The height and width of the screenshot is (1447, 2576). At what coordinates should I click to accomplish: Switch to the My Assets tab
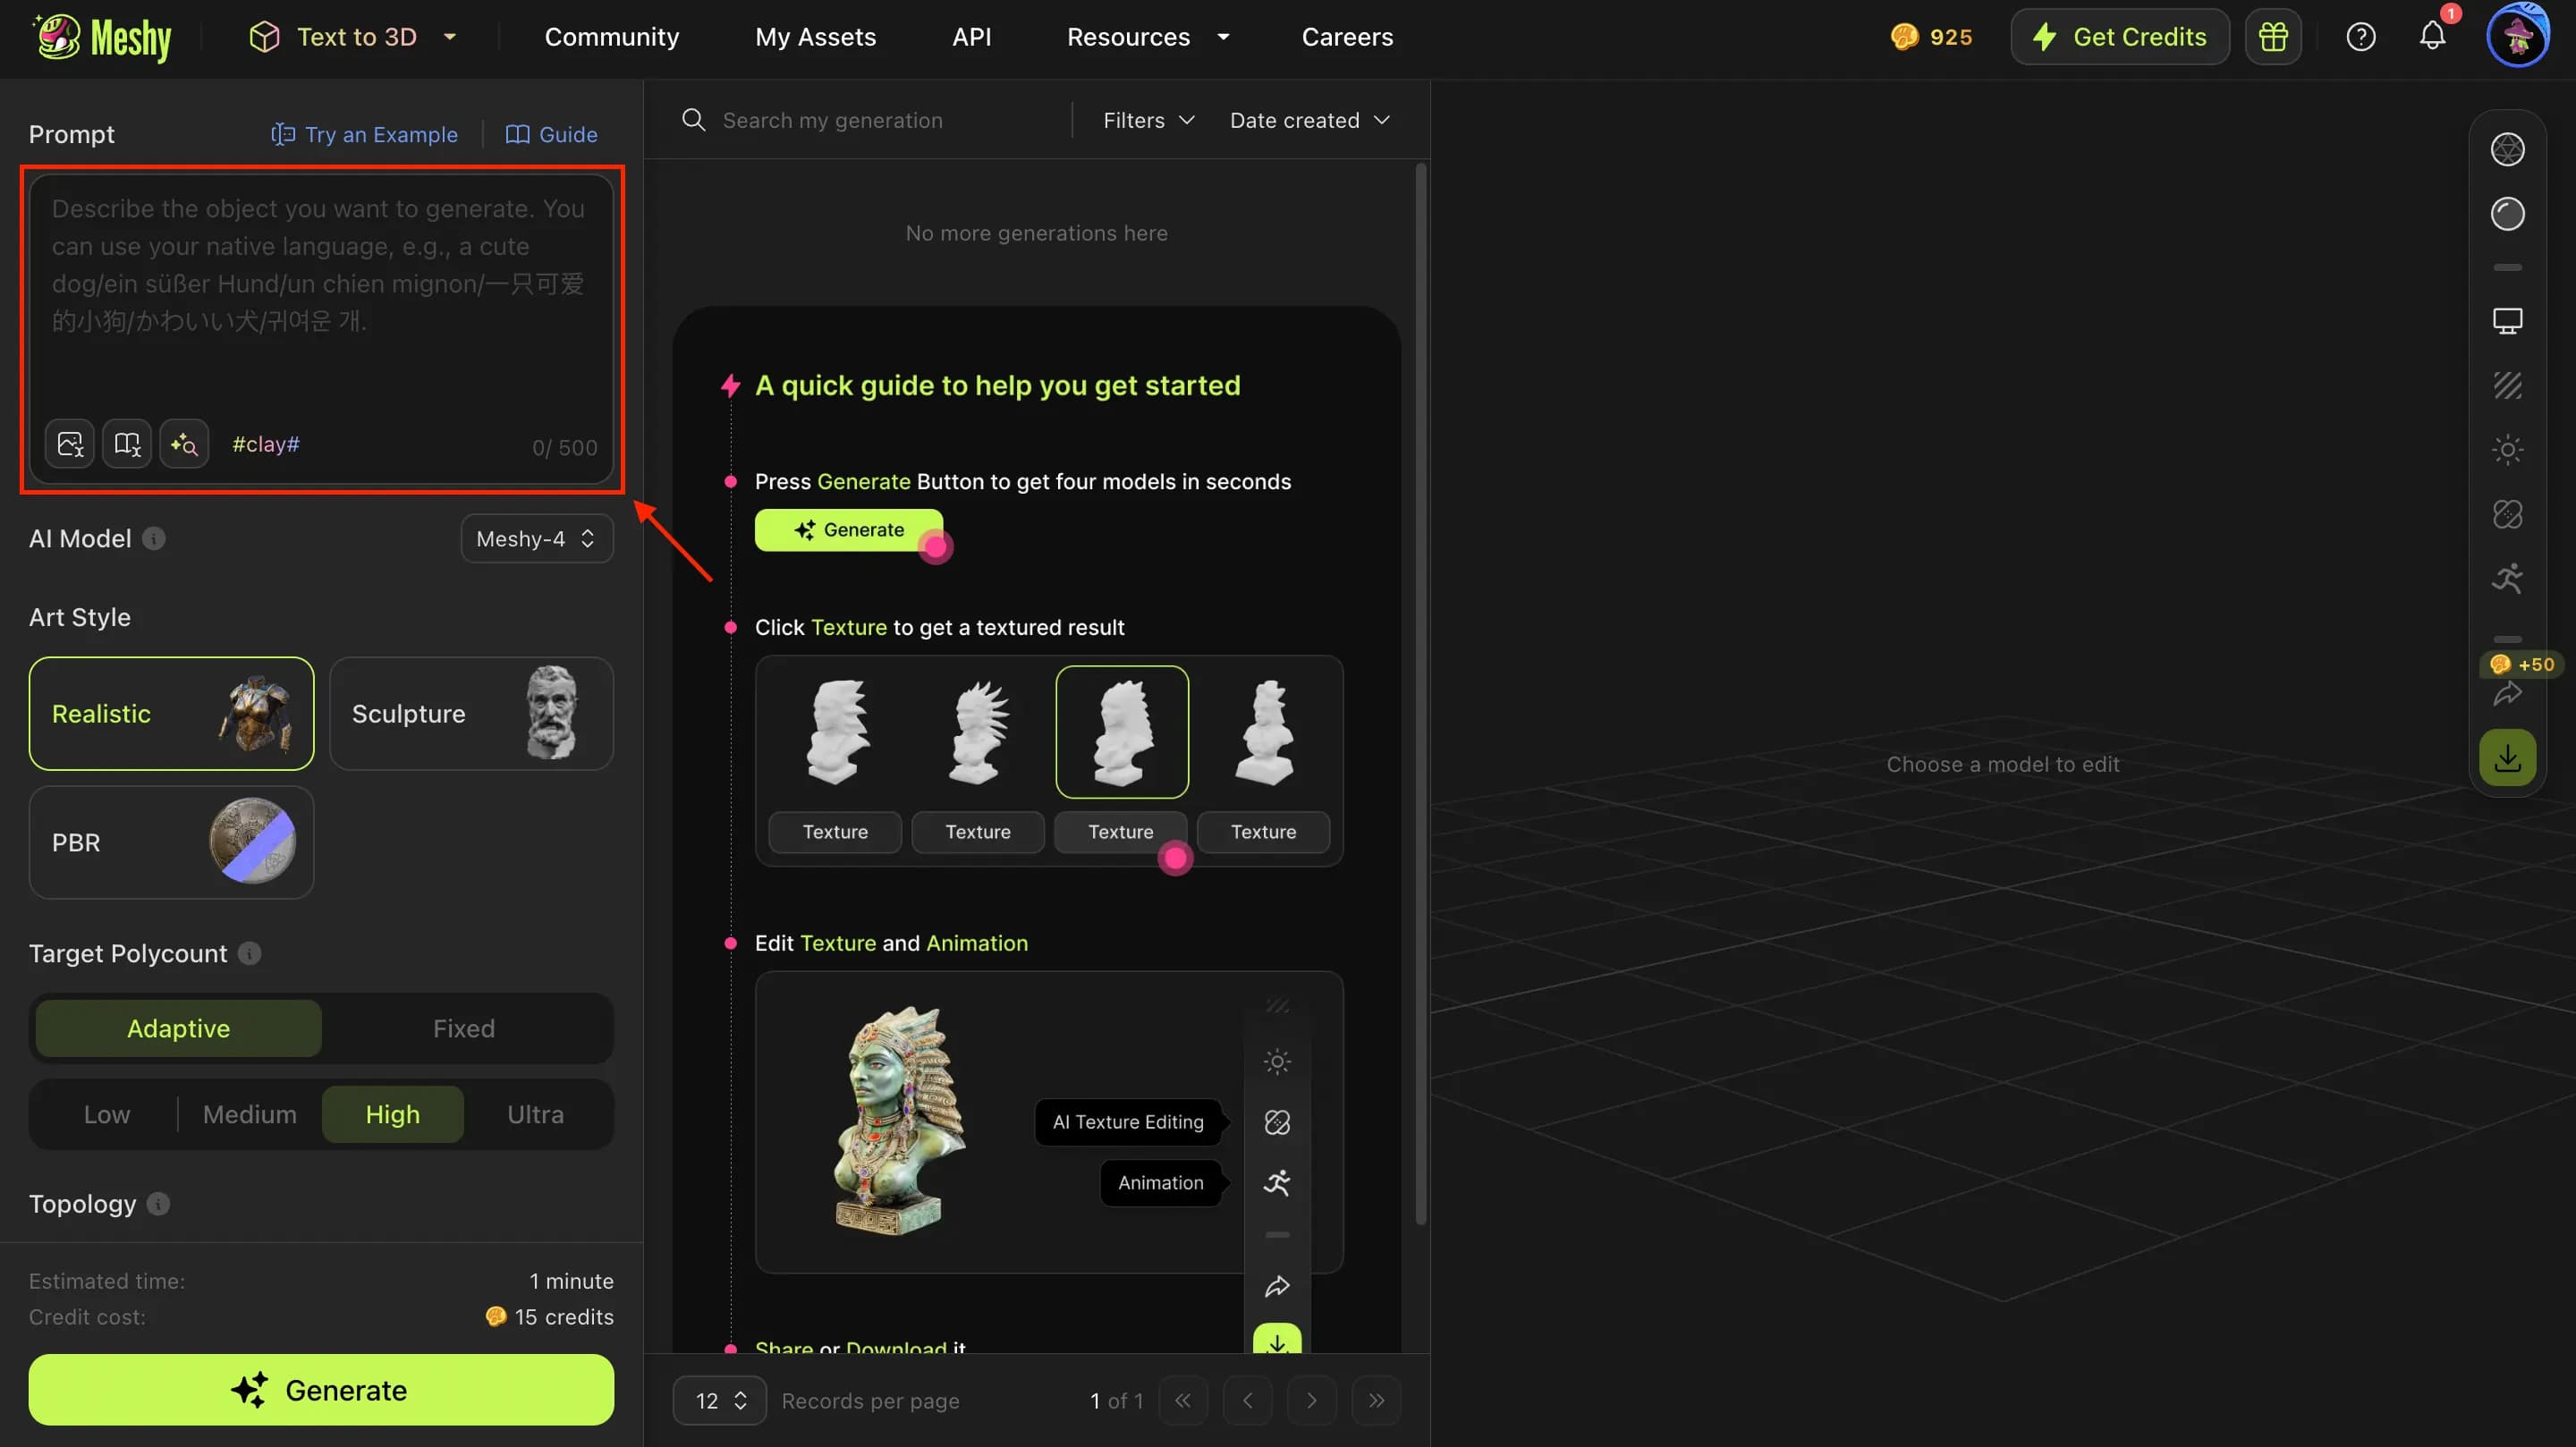point(816,36)
